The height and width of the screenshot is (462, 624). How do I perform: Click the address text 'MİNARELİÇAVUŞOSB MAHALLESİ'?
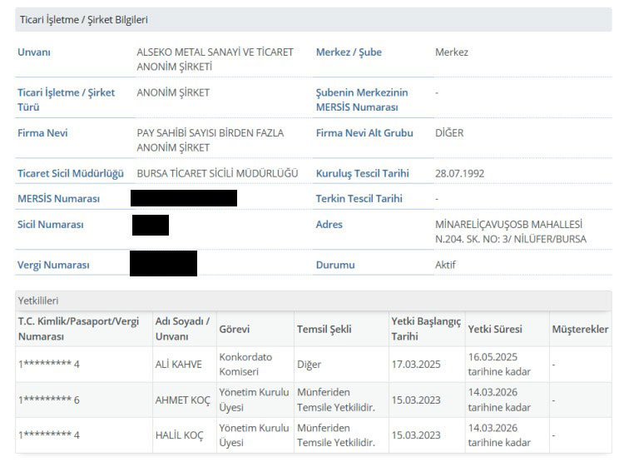(508, 225)
